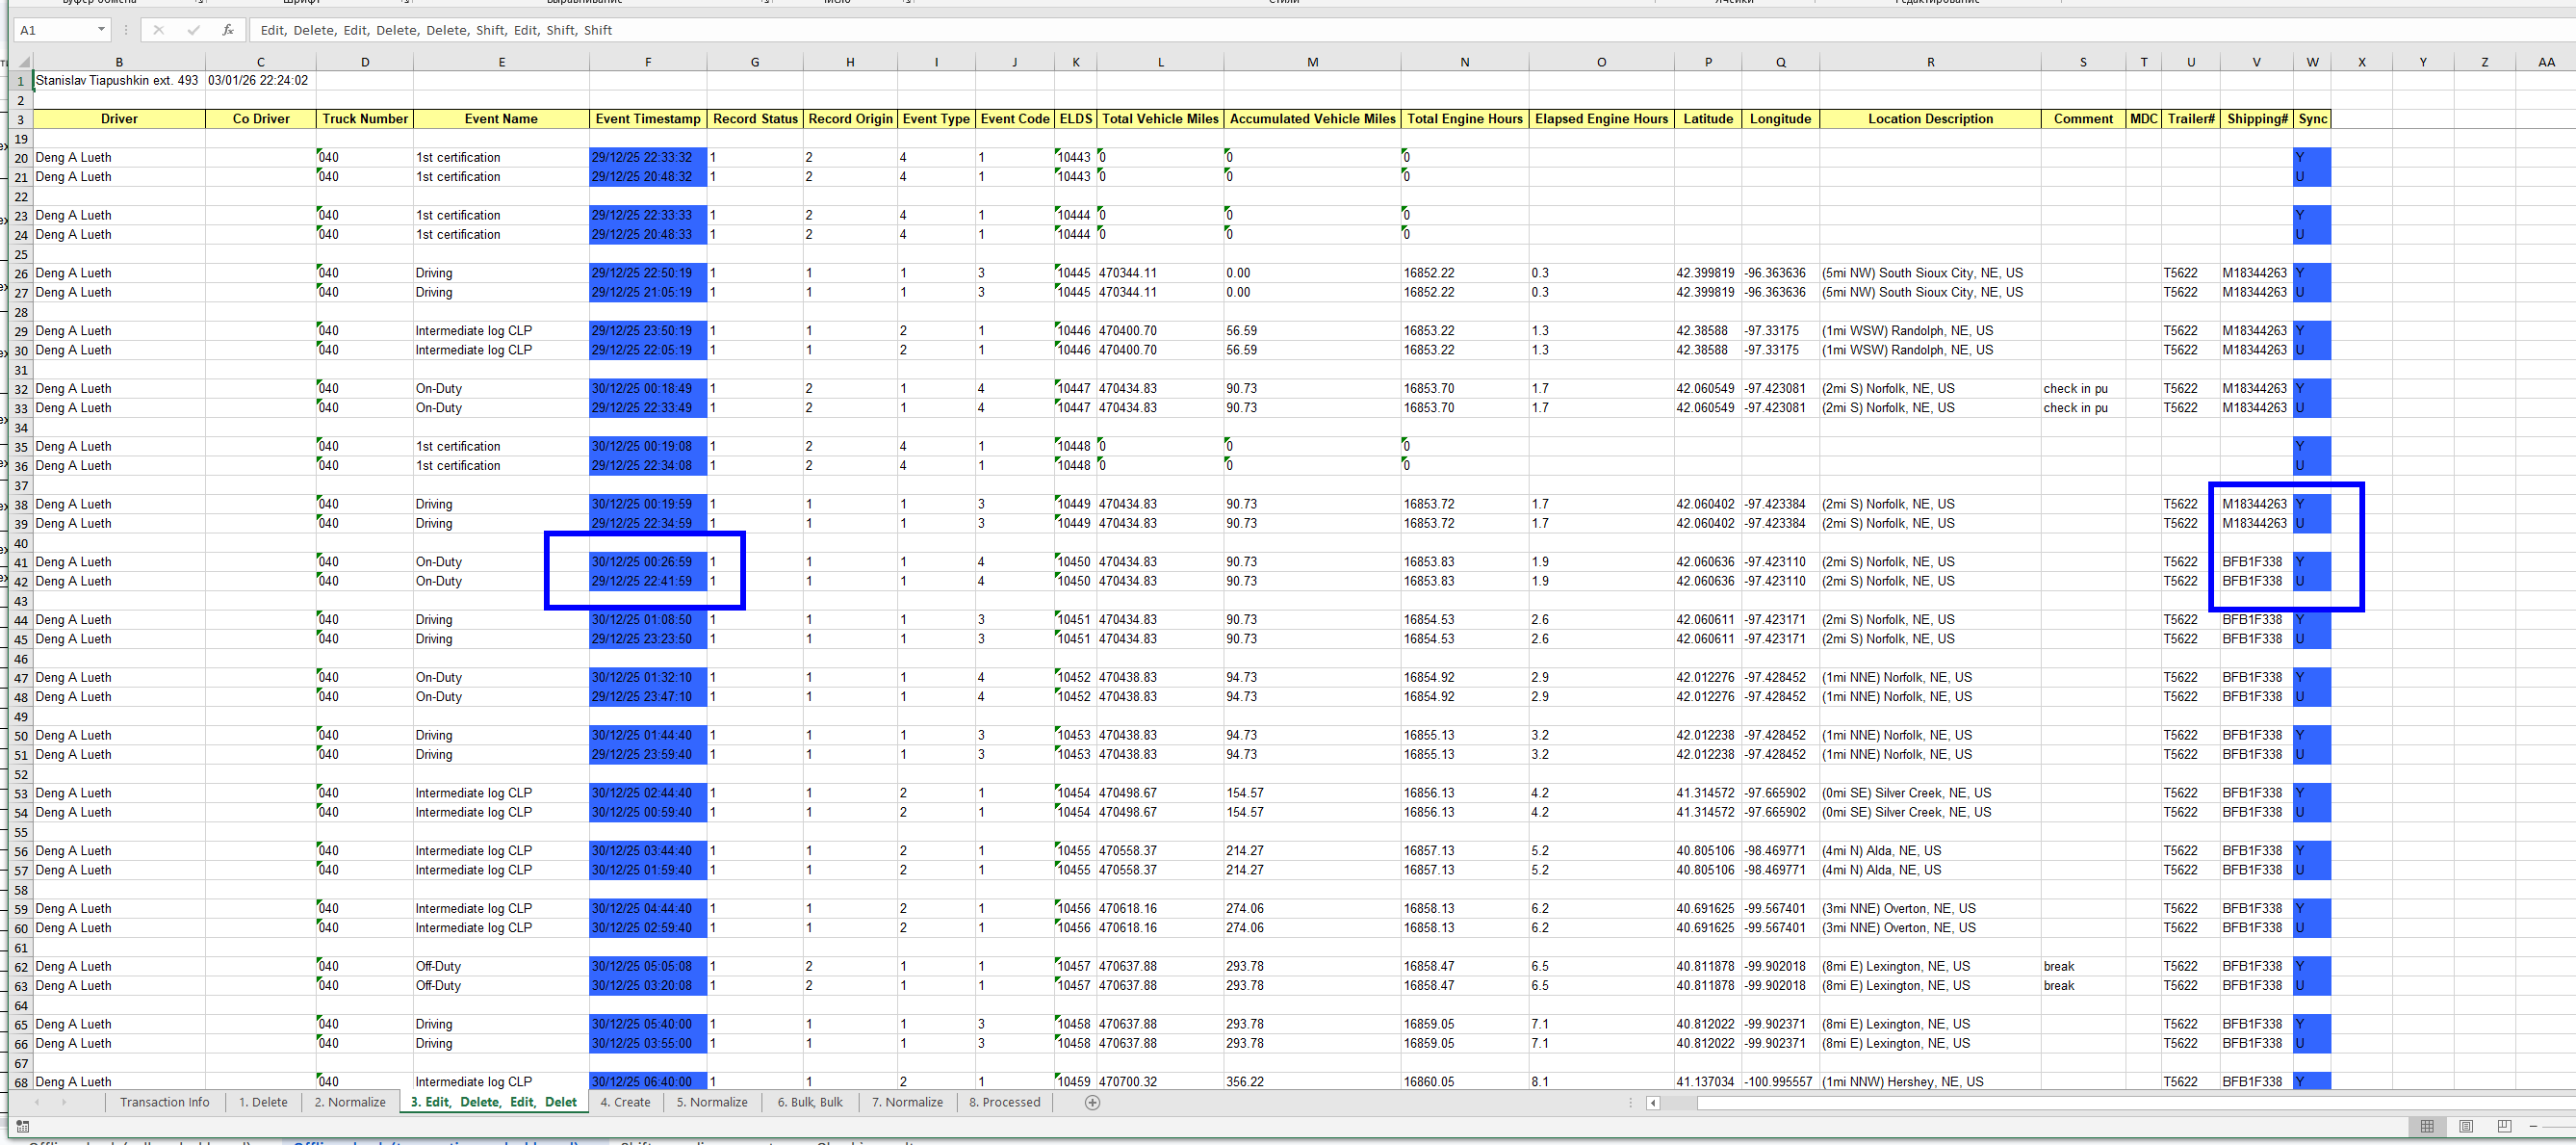This screenshot has width=2576, height=1145.
Task: Select column F header
Action: 648,62
